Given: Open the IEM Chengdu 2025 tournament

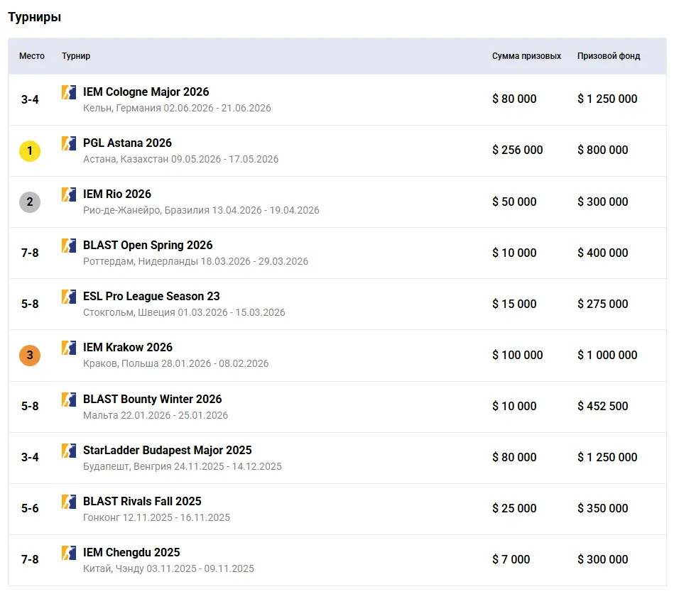Looking at the screenshot, I should [131, 552].
